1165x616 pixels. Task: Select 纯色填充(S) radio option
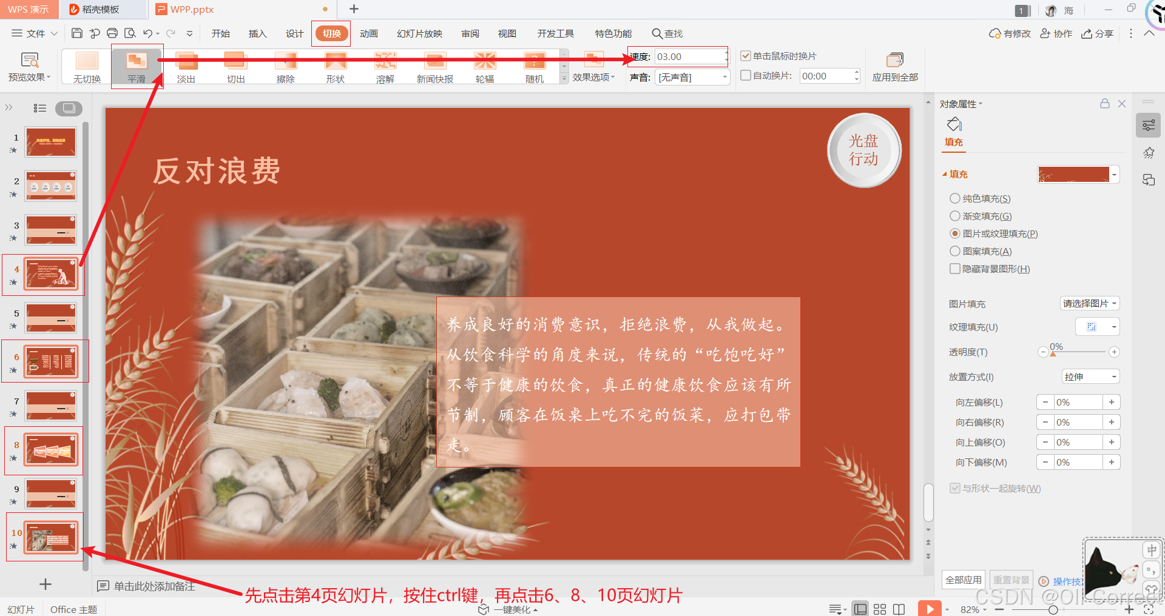click(954, 198)
